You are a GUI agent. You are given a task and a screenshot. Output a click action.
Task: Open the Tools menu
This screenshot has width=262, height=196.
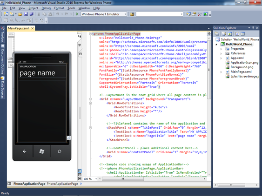pos(71,8)
